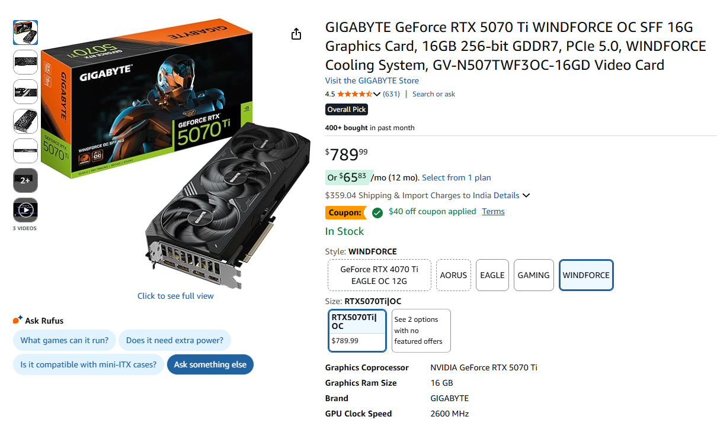Click the Overall Pick badge
The height and width of the screenshot is (423, 717).
pos(346,109)
